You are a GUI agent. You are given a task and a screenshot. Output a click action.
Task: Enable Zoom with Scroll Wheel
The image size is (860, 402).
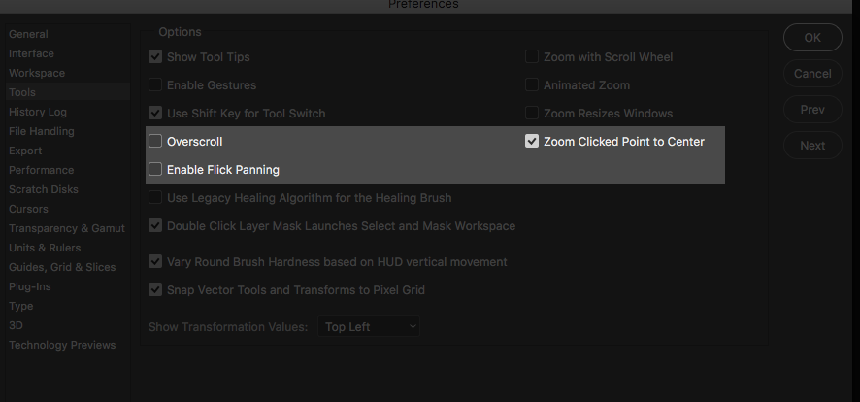[x=532, y=57]
